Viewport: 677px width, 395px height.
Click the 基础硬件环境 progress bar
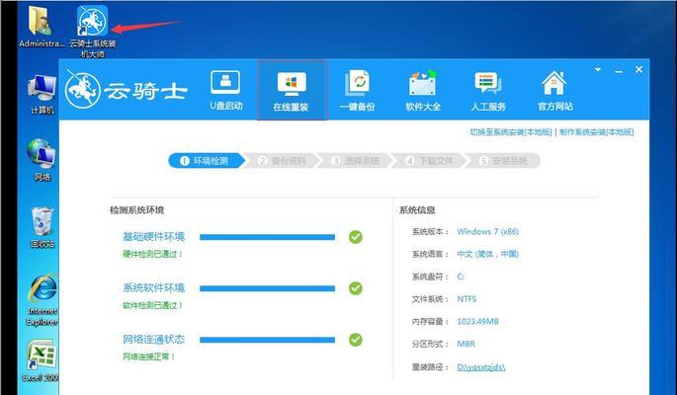267,237
